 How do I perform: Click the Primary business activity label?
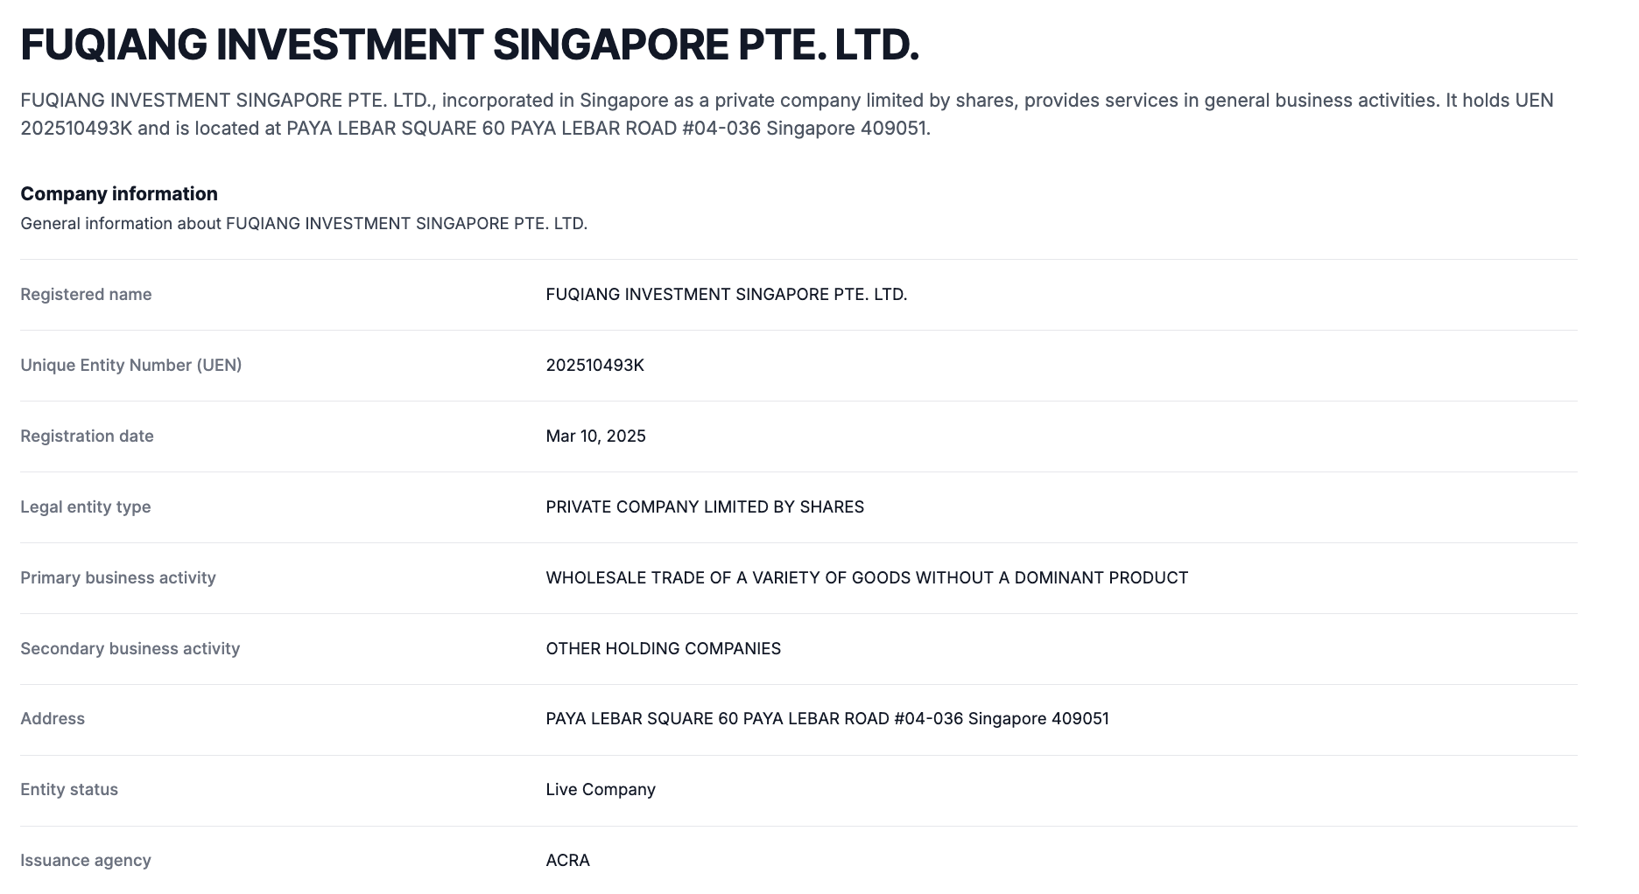[118, 578]
